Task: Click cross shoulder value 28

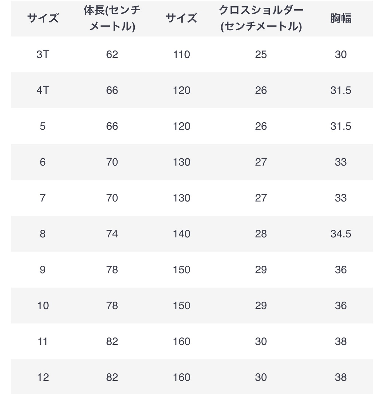Action: click(261, 234)
